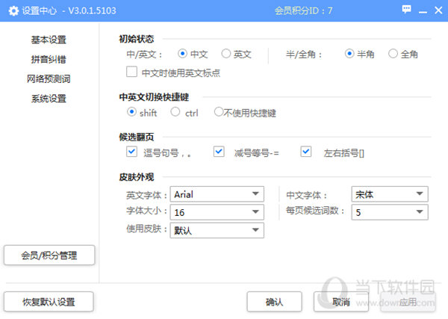
Task: Open the 中文字体 宋体 dropdown
Action: coord(390,194)
